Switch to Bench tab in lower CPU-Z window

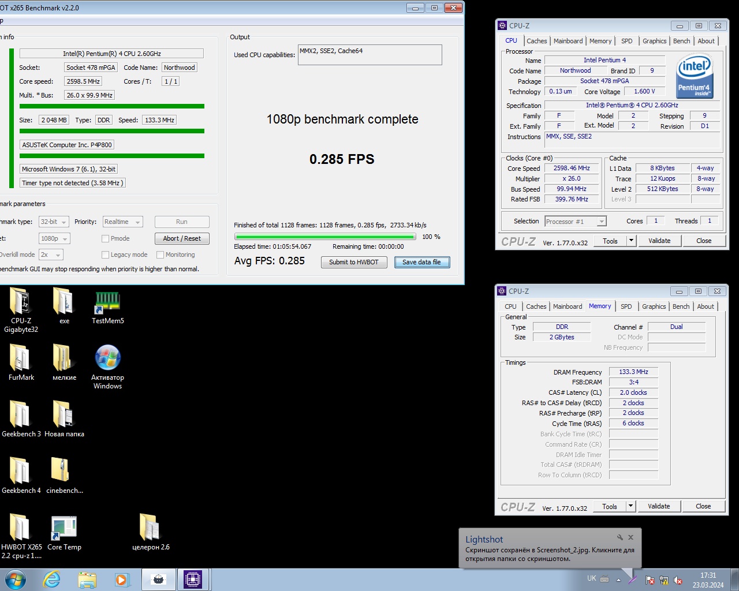click(681, 306)
